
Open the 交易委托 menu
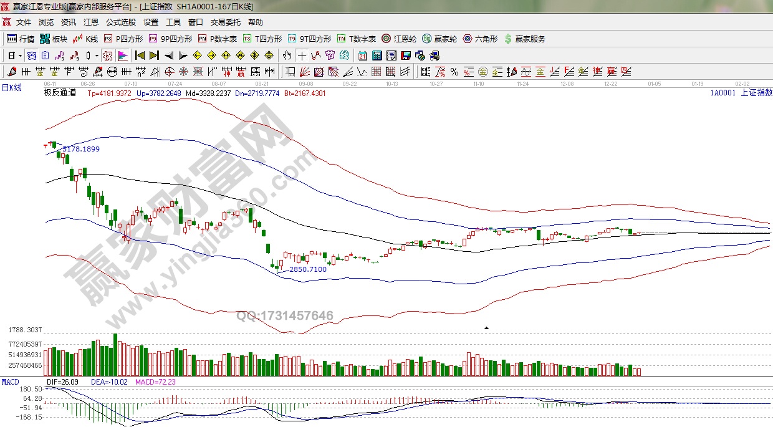point(225,22)
